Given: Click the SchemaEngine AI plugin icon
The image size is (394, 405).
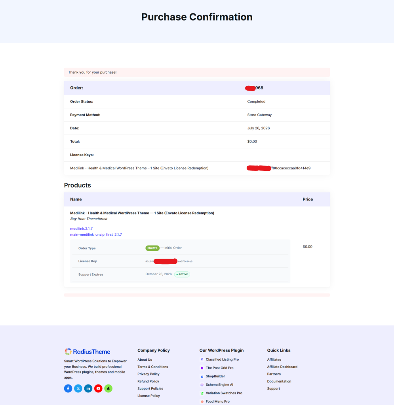Looking at the screenshot, I should [202, 384].
